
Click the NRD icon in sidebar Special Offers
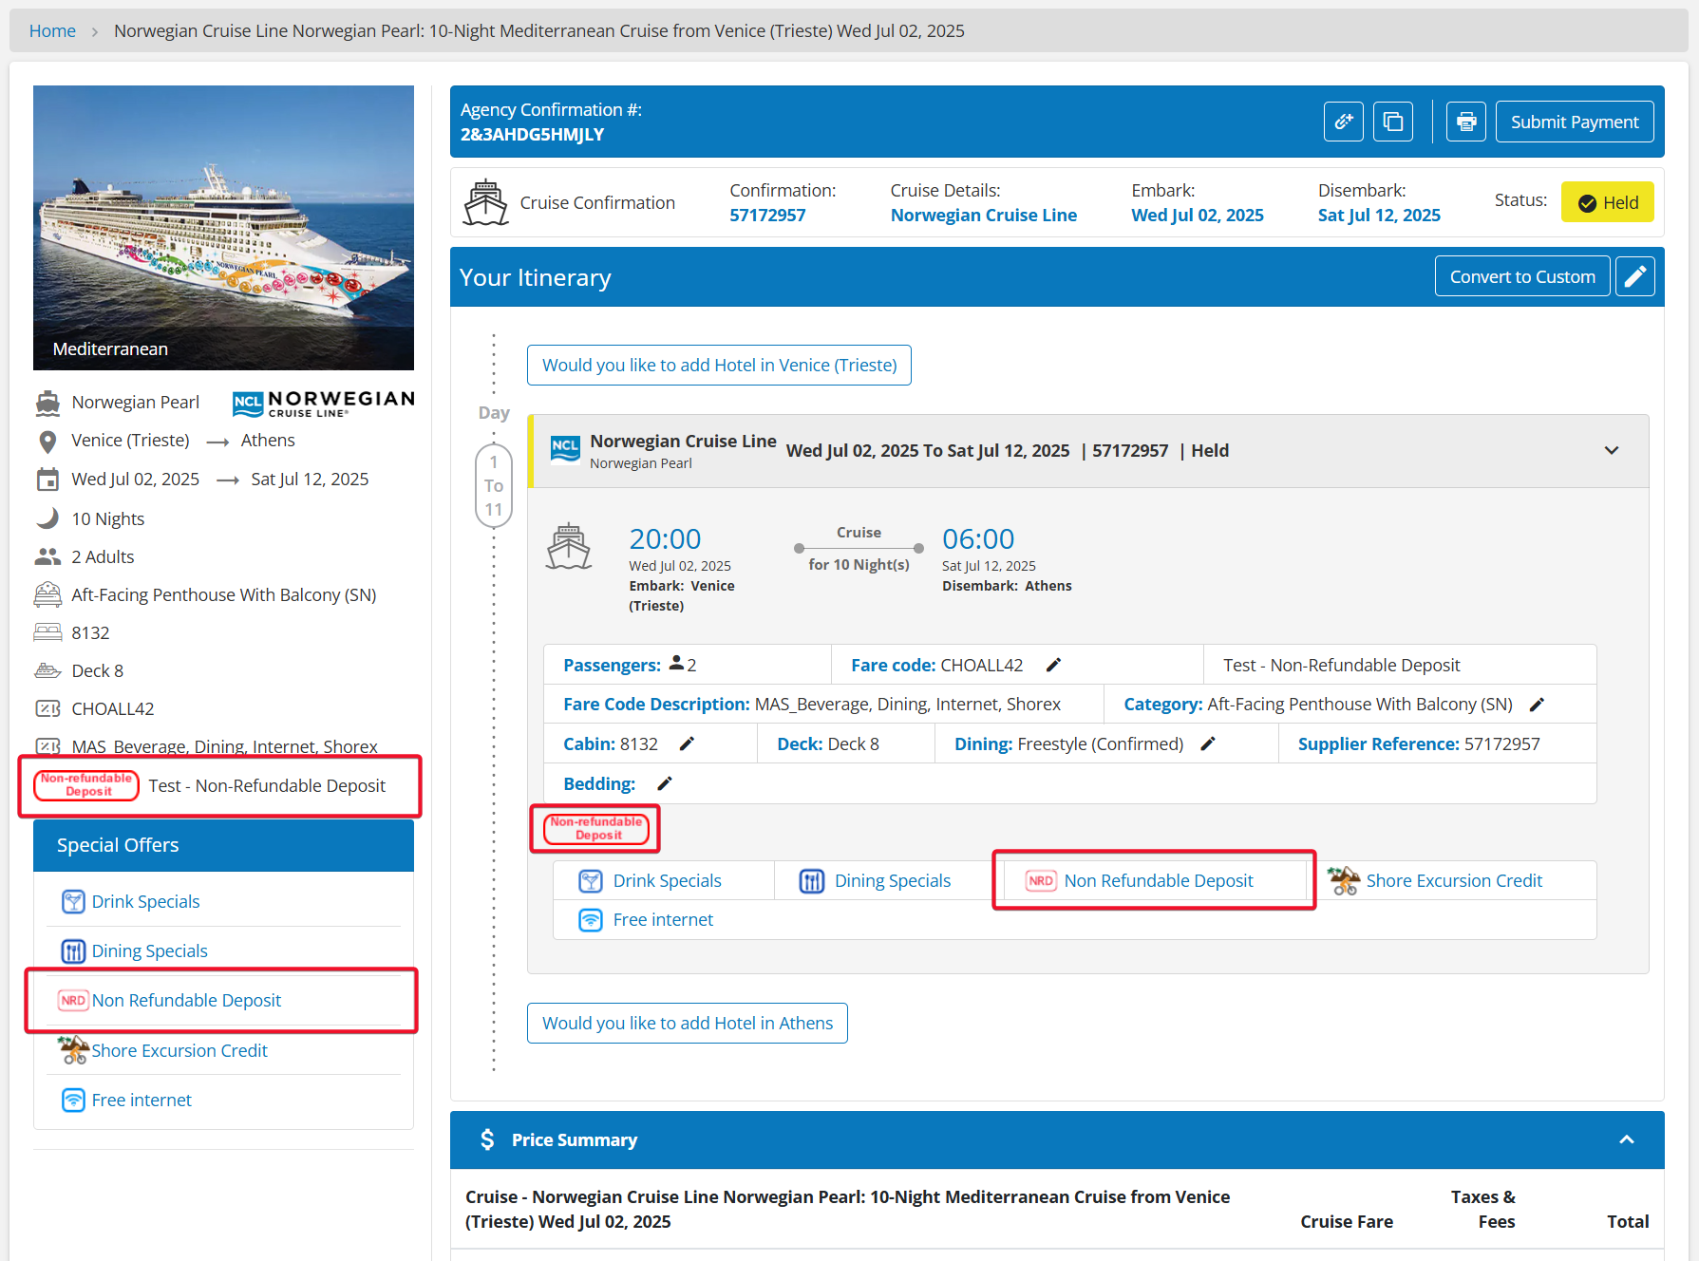(x=73, y=1000)
